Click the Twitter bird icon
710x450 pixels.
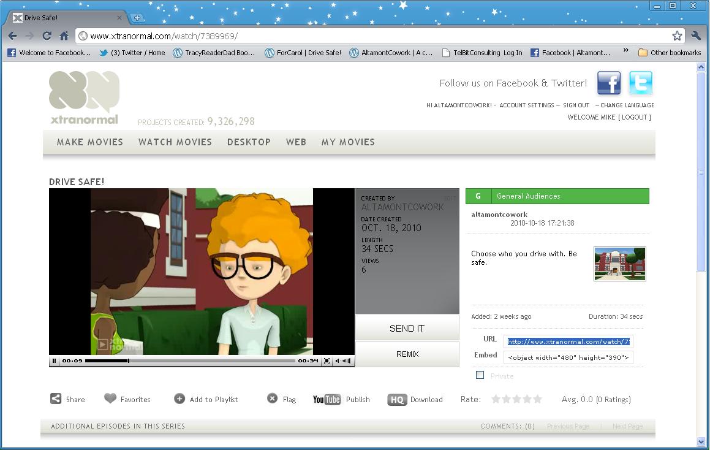click(x=640, y=83)
